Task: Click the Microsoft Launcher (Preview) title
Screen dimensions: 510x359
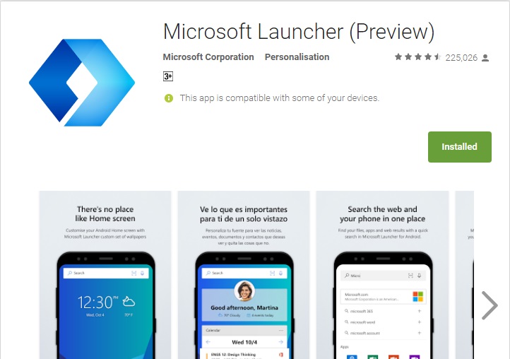Action: click(x=299, y=32)
